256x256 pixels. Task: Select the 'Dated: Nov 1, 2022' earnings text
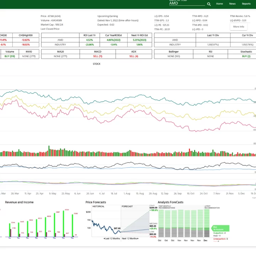pyautogui.click(x=118, y=20)
